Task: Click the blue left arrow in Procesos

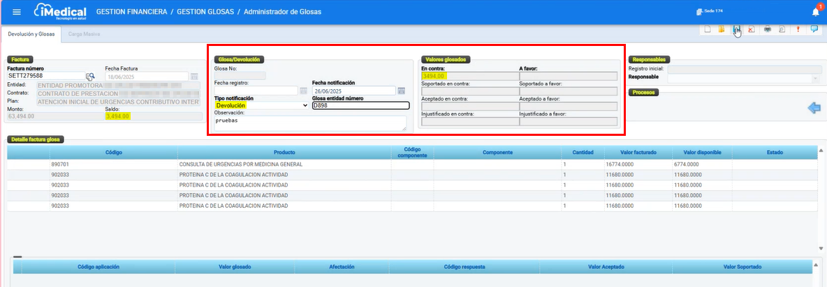Action: pyautogui.click(x=814, y=108)
